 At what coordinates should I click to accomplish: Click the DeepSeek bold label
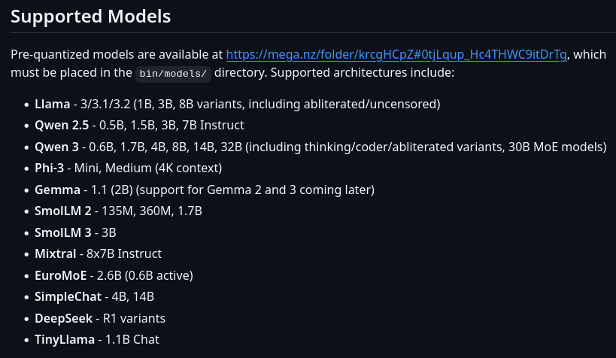tap(63, 318)
